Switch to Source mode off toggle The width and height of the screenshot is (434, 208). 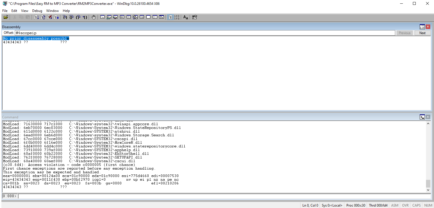177,17
